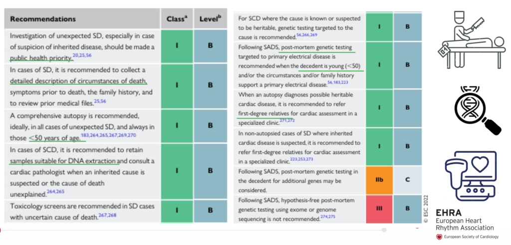Click the cardiac ultrasound machine icon
Screen dimensions: 511x245
[471, 175]
